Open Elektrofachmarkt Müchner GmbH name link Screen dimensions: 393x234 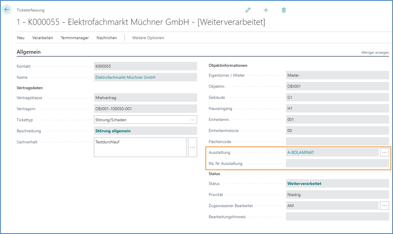125,77
